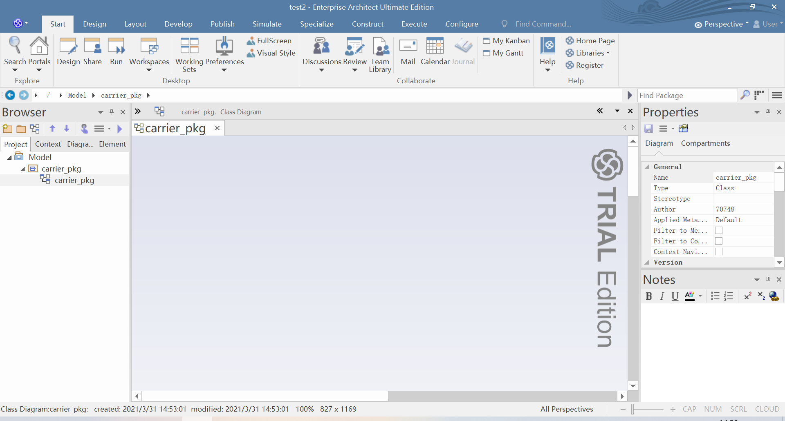Switch to the Compartments properties tab
785x421 pixels.
pyautogui.click(x=705, y=143)
